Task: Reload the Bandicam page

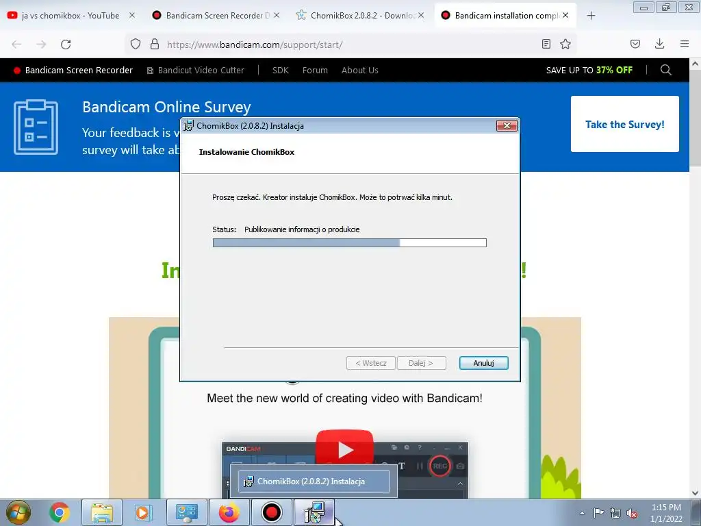Action: [66, 45]
